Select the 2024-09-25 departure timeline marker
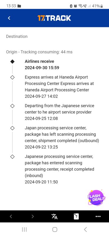 [x=12, y=106]
